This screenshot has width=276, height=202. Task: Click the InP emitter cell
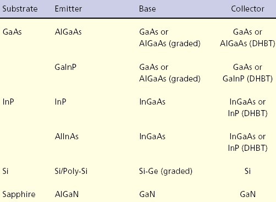pyautogui.click(x=60, y=102)
